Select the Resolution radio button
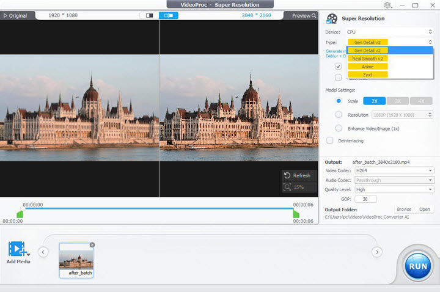The width and height of the screenshot is (440, 292). (339, 114)
